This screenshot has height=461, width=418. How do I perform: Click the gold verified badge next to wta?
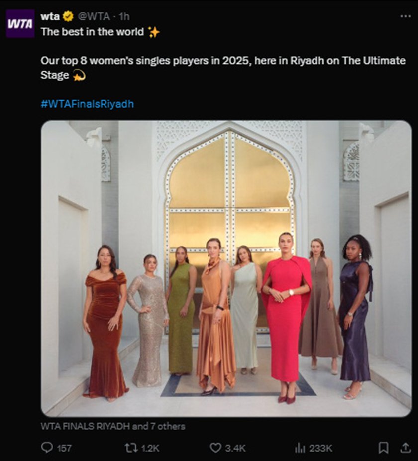tap(68, 16)
